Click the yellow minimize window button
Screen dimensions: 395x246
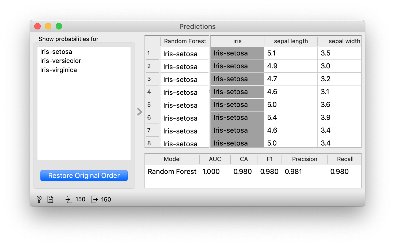48,26
